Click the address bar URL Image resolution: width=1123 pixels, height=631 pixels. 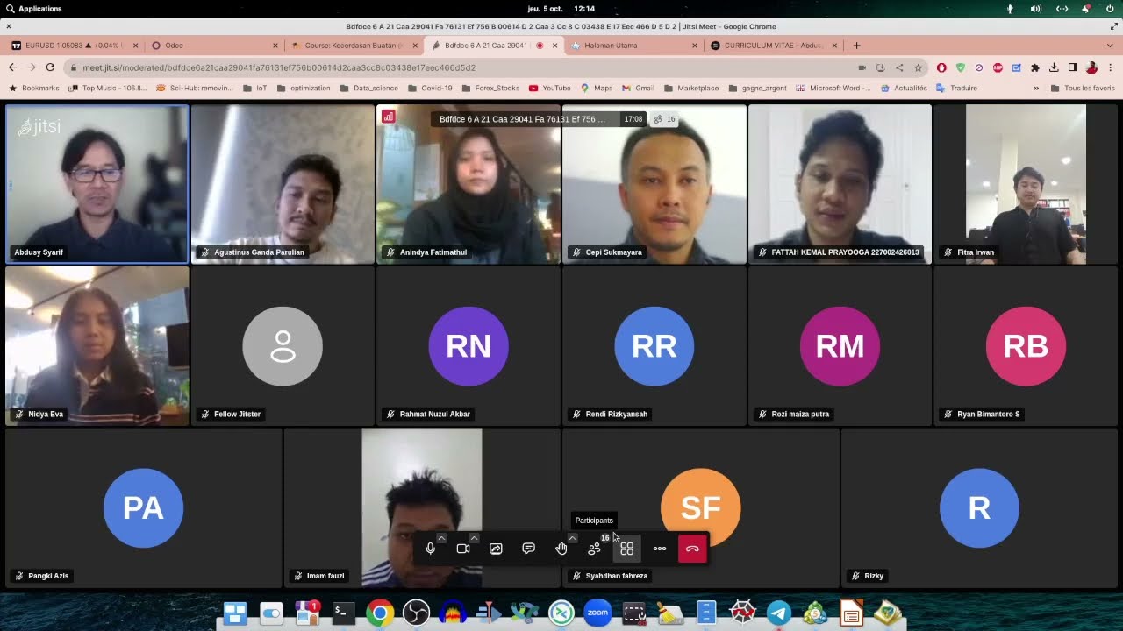[x=279, y=67]
